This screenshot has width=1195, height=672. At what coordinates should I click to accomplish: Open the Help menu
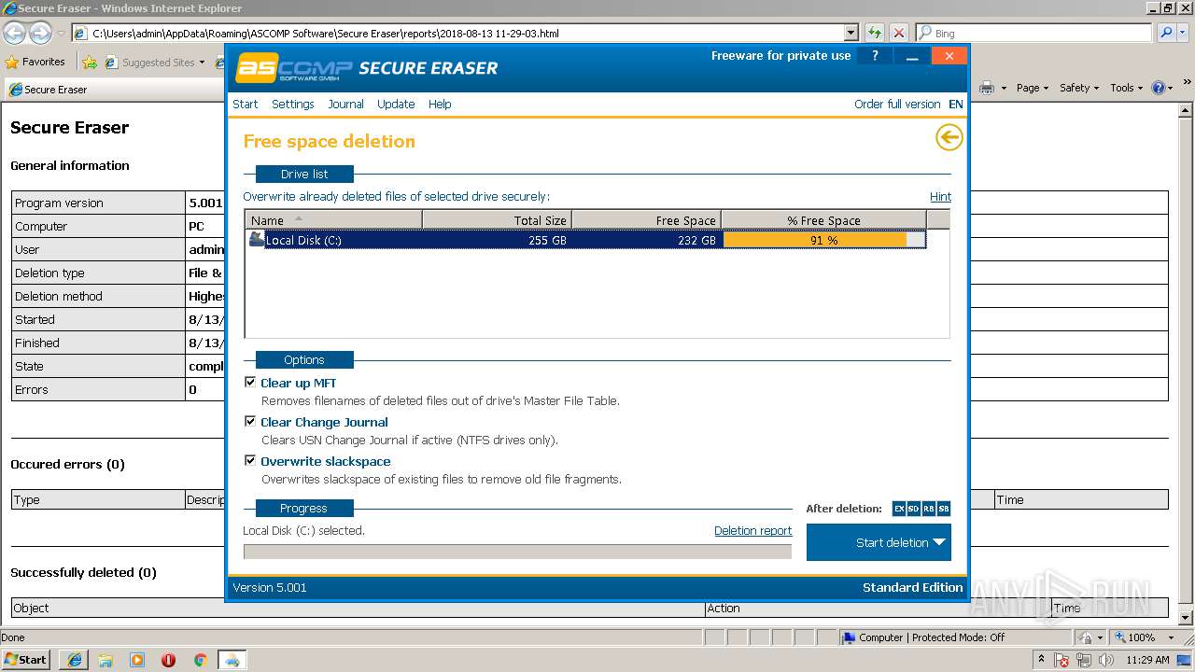point(440,104)
